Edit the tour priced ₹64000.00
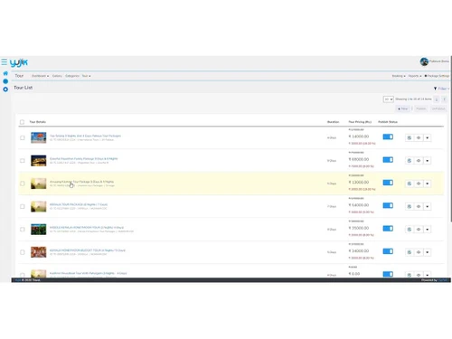The height and width of the screenshot is (339, 452). [x=410, y=206]
